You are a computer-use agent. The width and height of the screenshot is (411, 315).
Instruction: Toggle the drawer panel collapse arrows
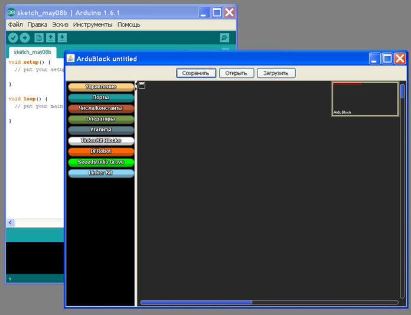click(x=136, y=86)
